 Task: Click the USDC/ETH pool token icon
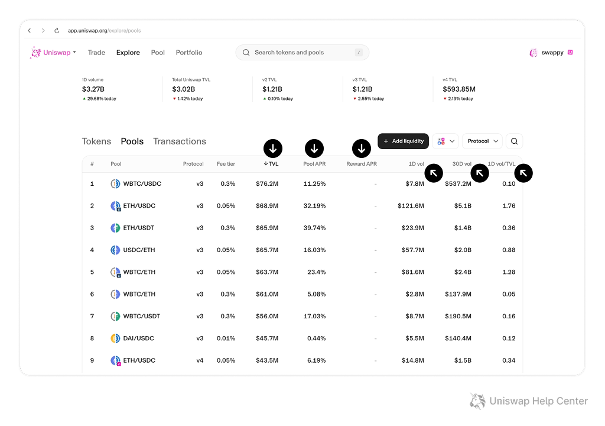[115, 250]
